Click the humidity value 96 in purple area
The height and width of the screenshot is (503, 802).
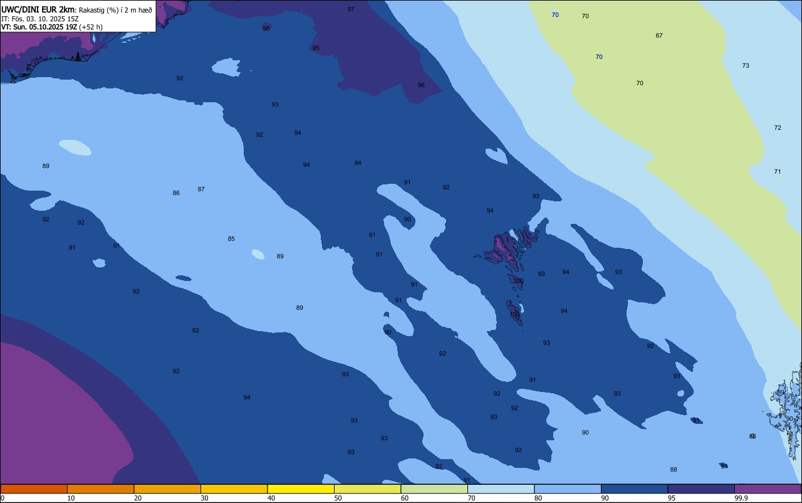pos(421,85)
